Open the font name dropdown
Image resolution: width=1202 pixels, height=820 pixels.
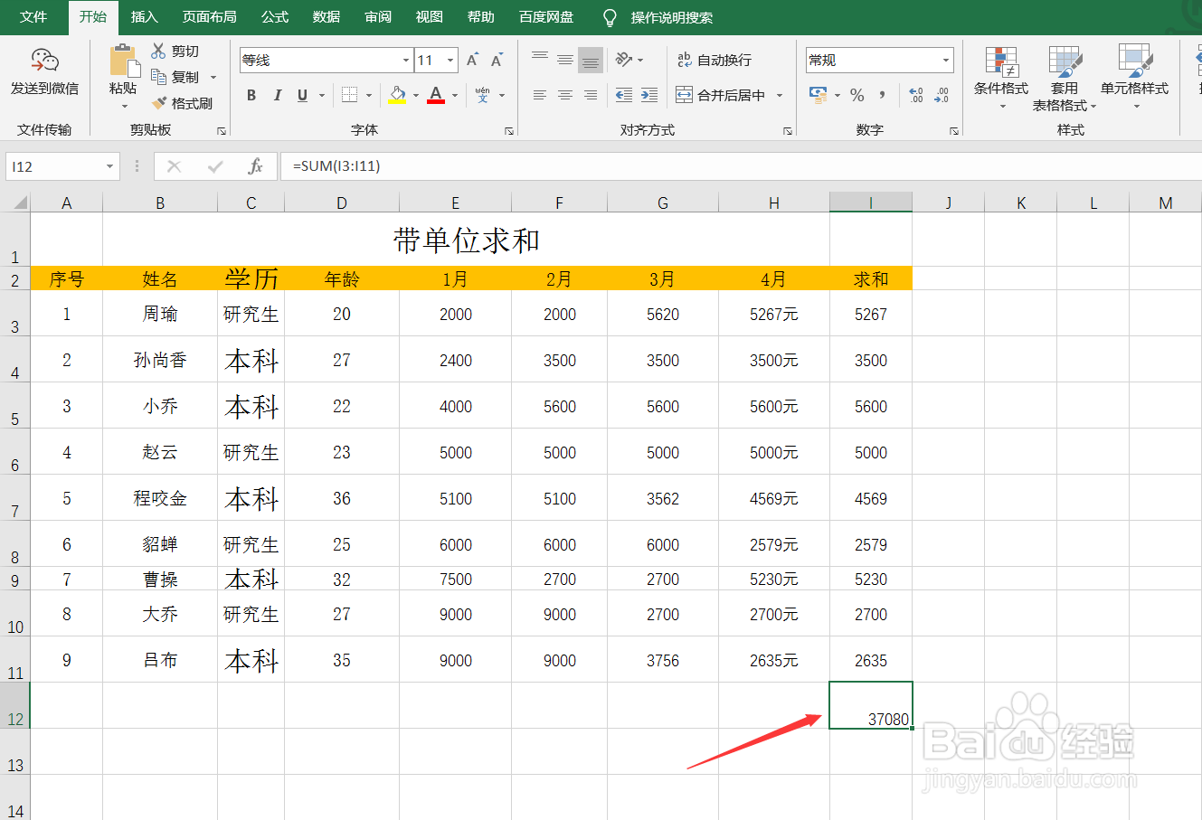pos(404,60)
